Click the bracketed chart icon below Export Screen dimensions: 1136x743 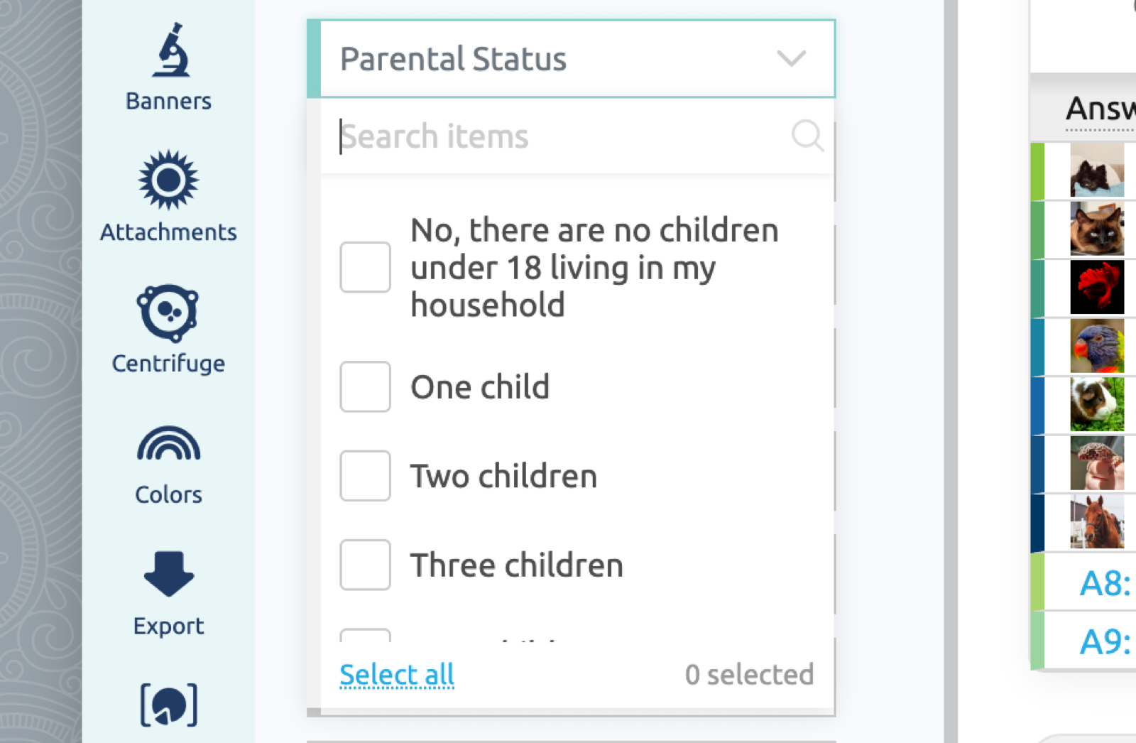[x=168, y=705]
